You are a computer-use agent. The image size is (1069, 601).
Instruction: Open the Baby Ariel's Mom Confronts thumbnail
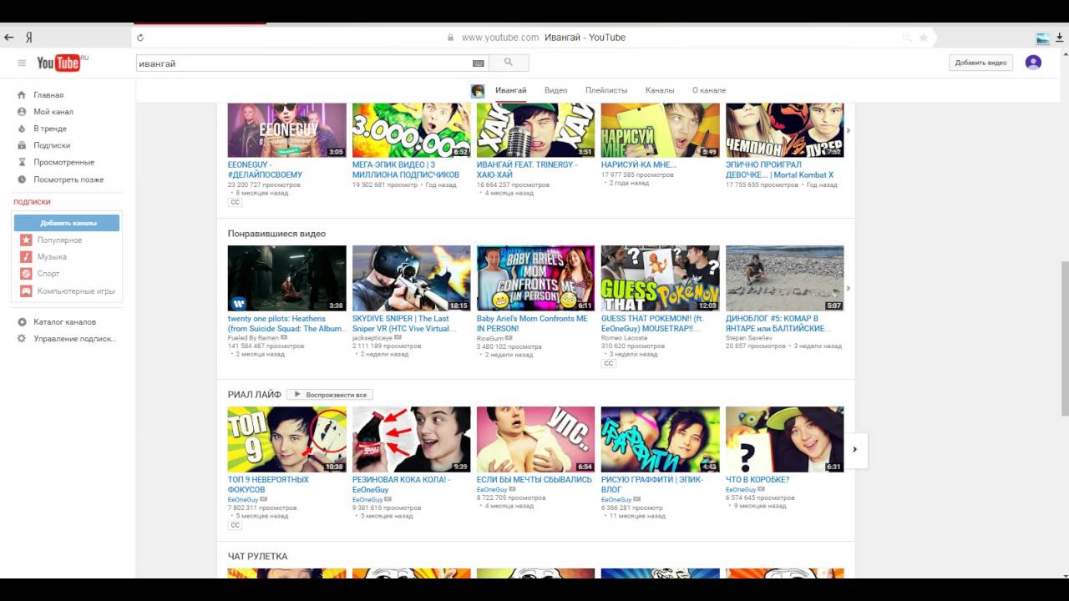(x=535, y=278)
